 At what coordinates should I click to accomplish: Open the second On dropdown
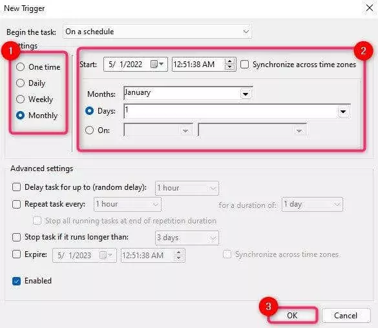[x=253, y=130]
